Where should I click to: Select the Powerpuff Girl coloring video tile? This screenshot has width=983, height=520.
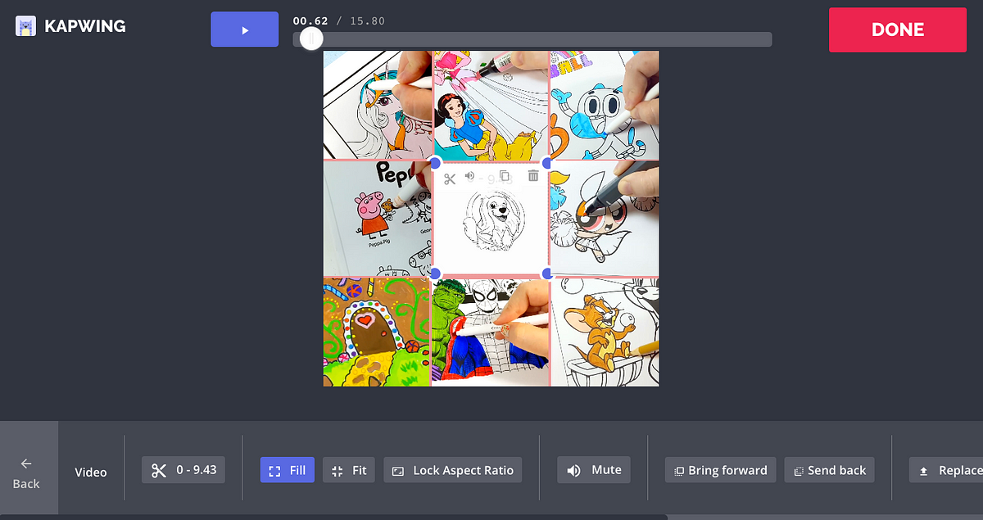point(605,218)
